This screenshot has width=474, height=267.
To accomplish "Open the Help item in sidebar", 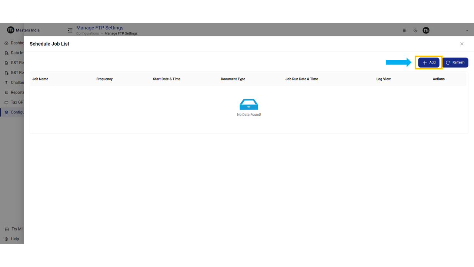I will (x=7, y=239).
